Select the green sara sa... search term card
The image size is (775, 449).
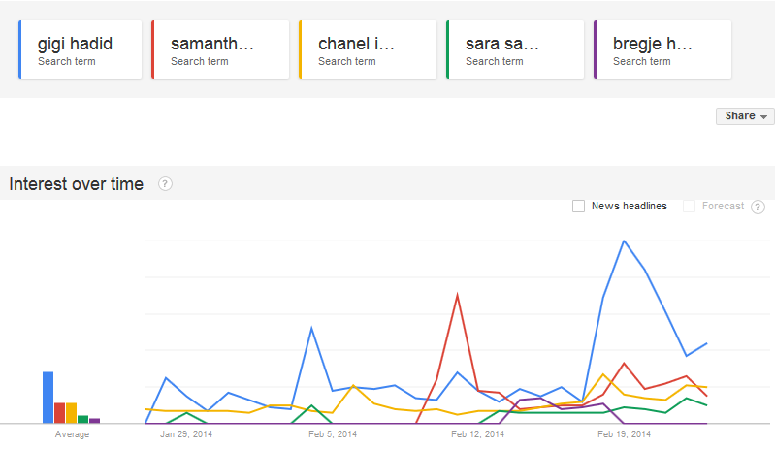point(515,50)
